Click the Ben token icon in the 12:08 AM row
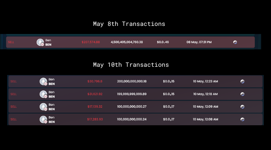Image resolution: width=271 pixels, height=150 pixels. click(44, 119)
